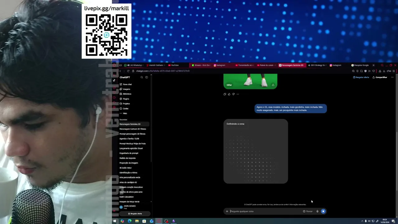Start a new chat with Novo chat
This screenshot has height=224, width=398.
coord(126,84)
